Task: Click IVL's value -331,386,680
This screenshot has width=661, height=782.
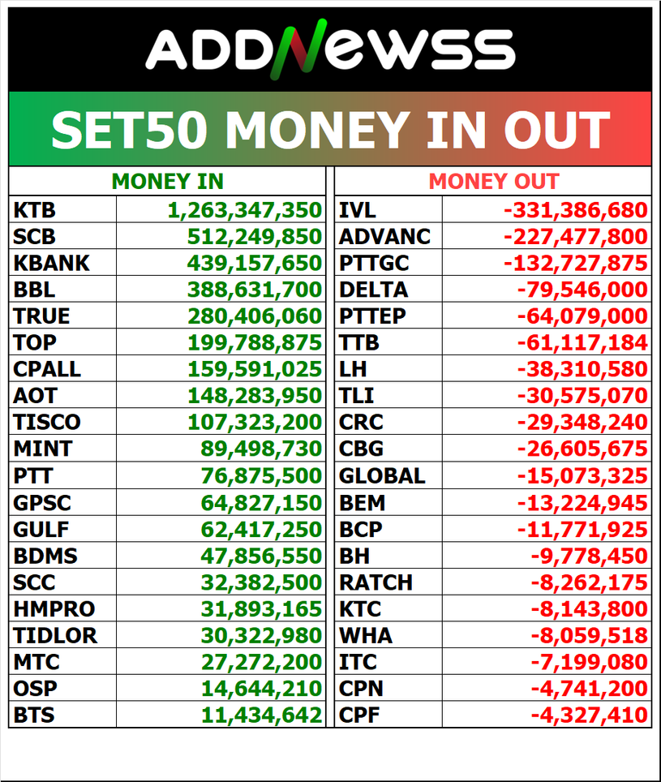Action: click(x=576, y=211)
